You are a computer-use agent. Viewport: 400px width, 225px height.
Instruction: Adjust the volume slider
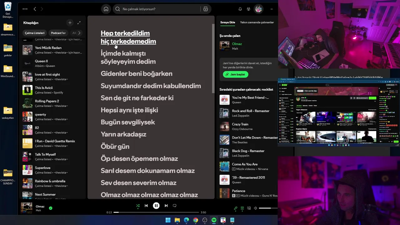tap(268, 208)
